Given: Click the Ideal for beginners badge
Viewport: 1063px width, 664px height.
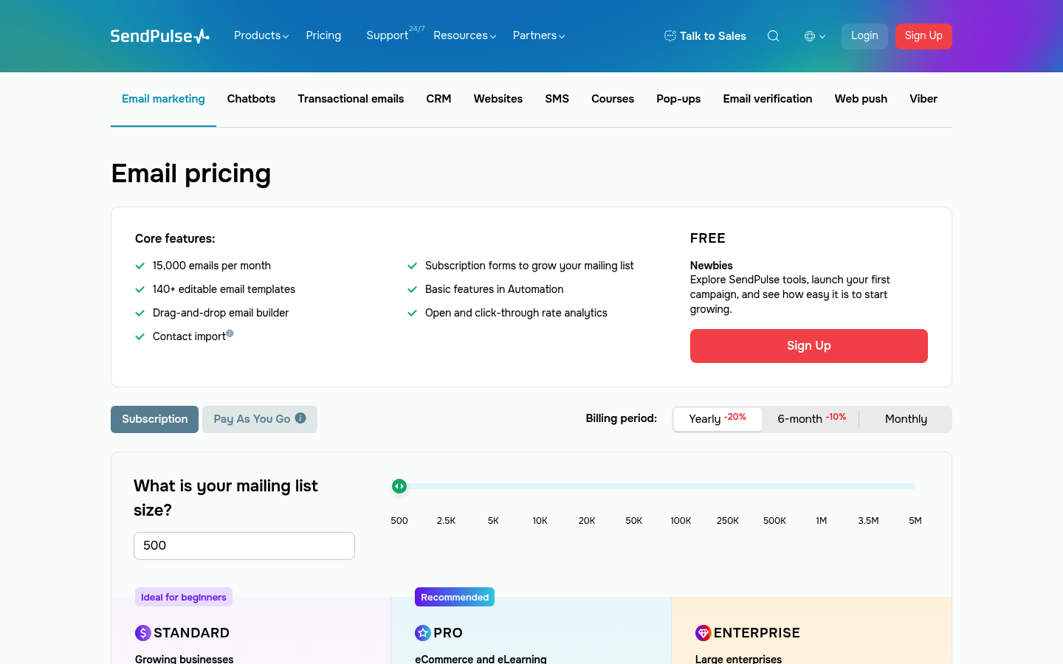Looking at the screenshot, I should click(x=184, y=597).
